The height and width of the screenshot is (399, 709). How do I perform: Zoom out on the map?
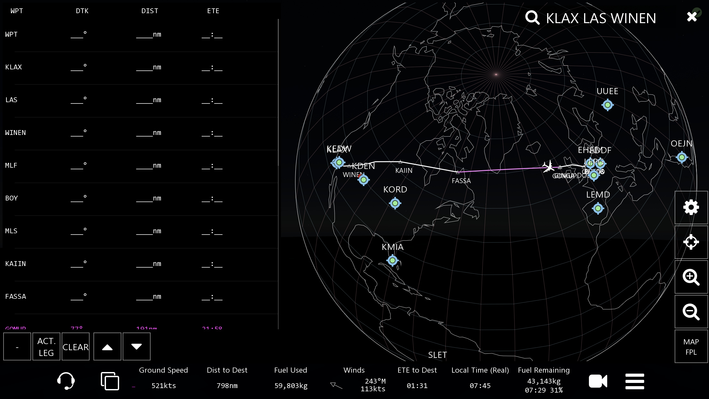pos(691,312)
